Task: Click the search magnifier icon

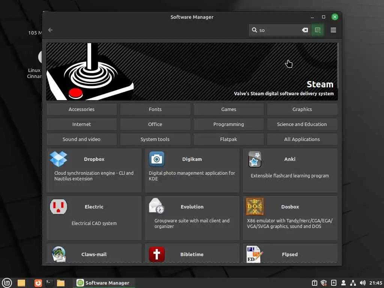Action: point(255,30)
